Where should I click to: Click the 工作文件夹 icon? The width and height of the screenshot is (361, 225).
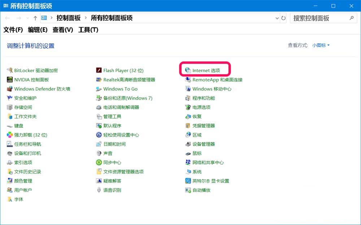pyautogui.click(x=10, y=116)
